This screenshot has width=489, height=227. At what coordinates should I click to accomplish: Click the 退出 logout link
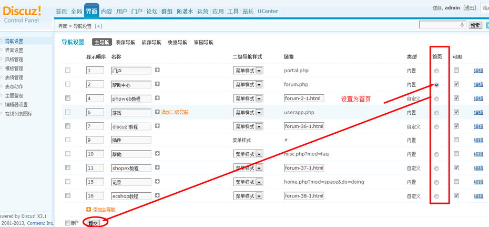470,8
